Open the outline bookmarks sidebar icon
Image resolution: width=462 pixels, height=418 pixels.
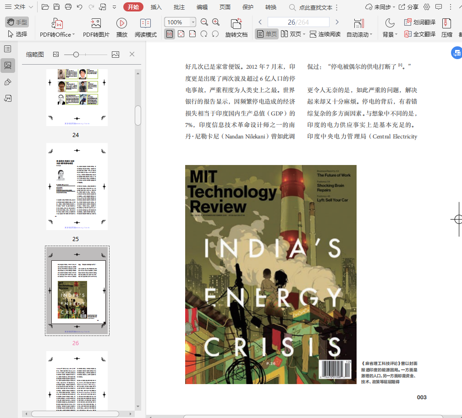point(8,49)
